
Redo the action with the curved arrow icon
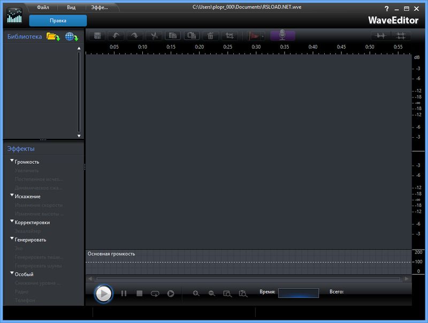click(135, 35)
